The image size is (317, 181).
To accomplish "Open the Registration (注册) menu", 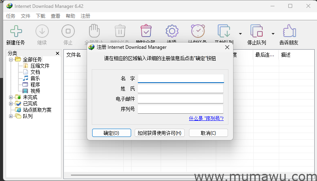I will tap(85, 16).
